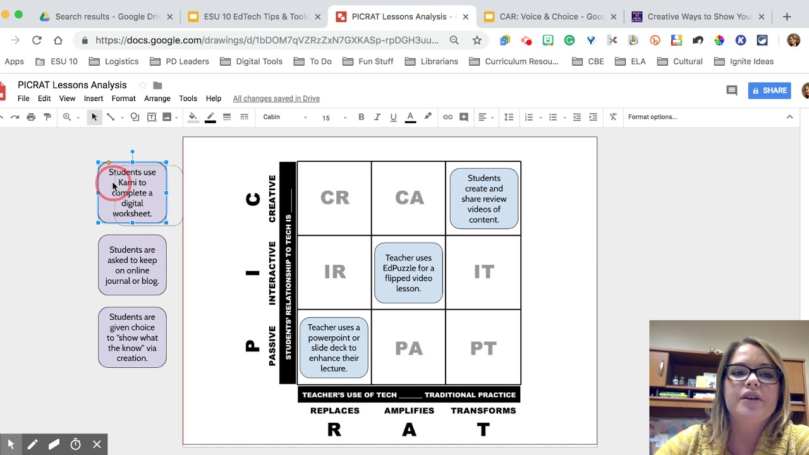Viewport: 809px width, 455px height.
Task: Open the Librarians bookmark folder
Action: (431, 61)
